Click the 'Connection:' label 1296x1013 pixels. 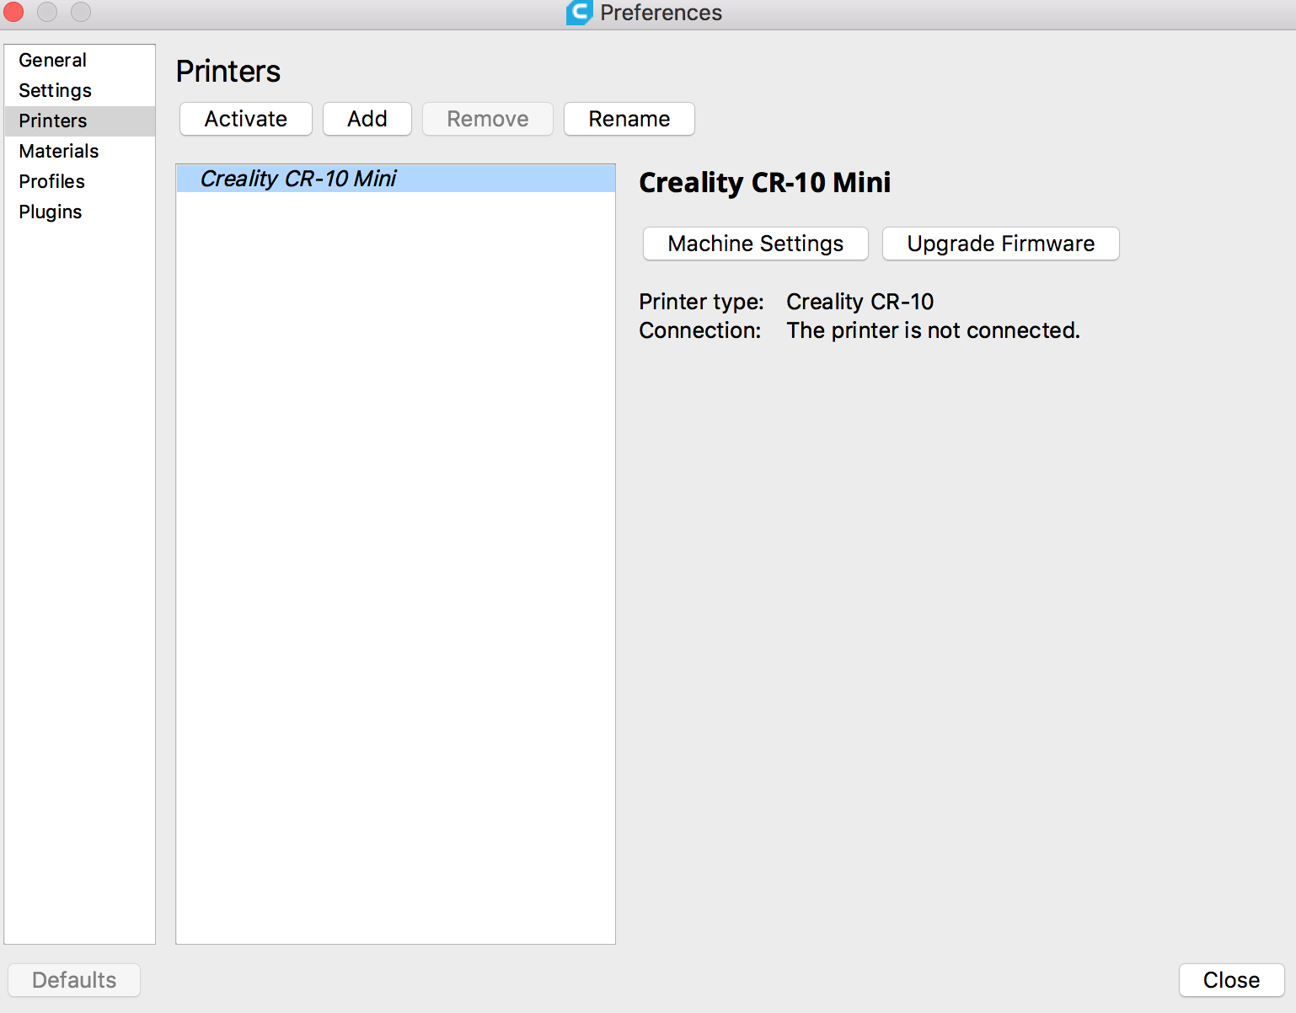coord(700,330)
